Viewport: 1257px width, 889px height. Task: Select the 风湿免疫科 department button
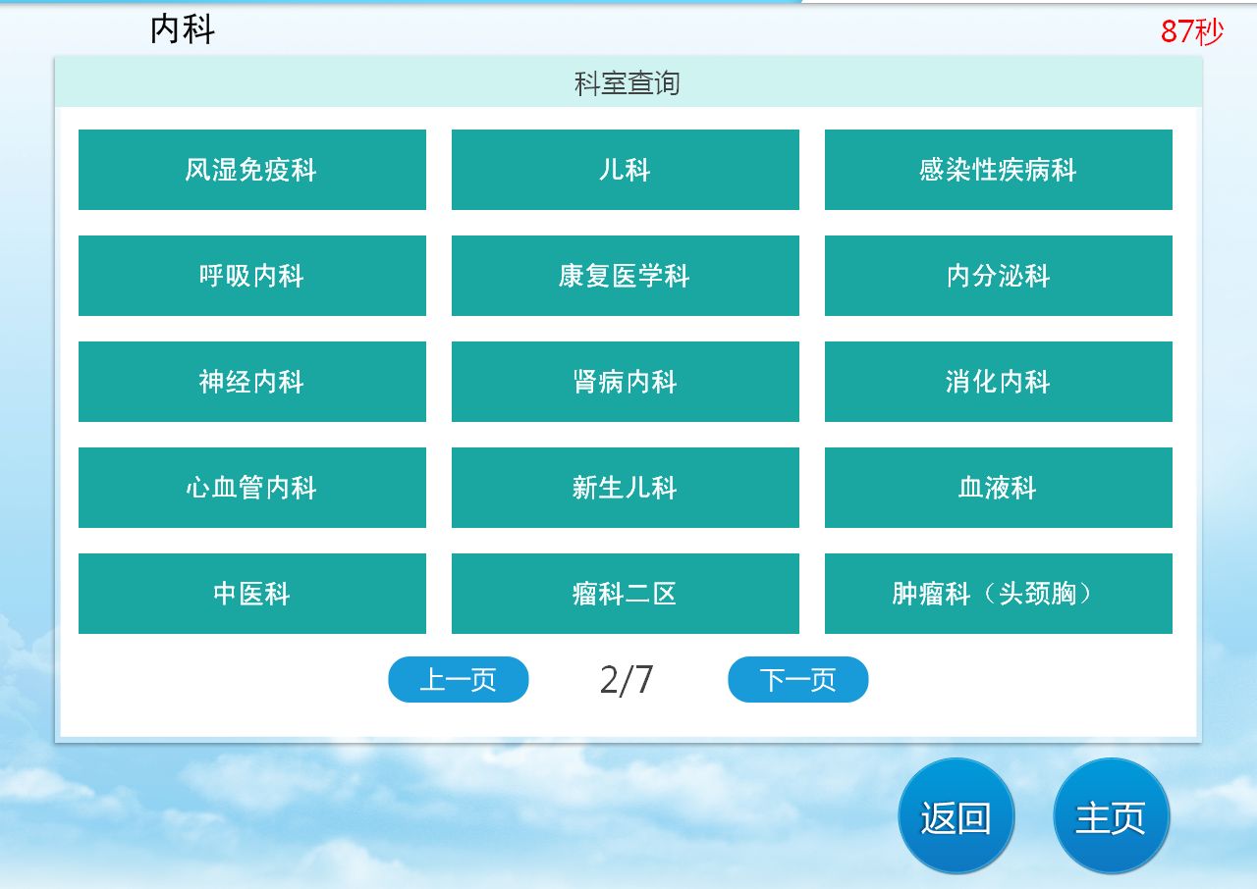[x=252, y=170]
